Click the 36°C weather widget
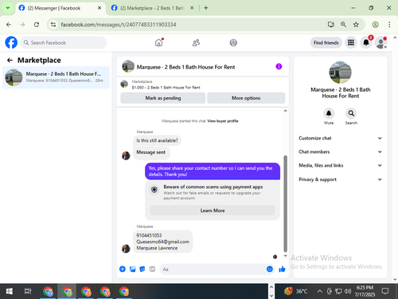Image resolution: width=398 pixels, height=299 pixels. pos(295,291)
